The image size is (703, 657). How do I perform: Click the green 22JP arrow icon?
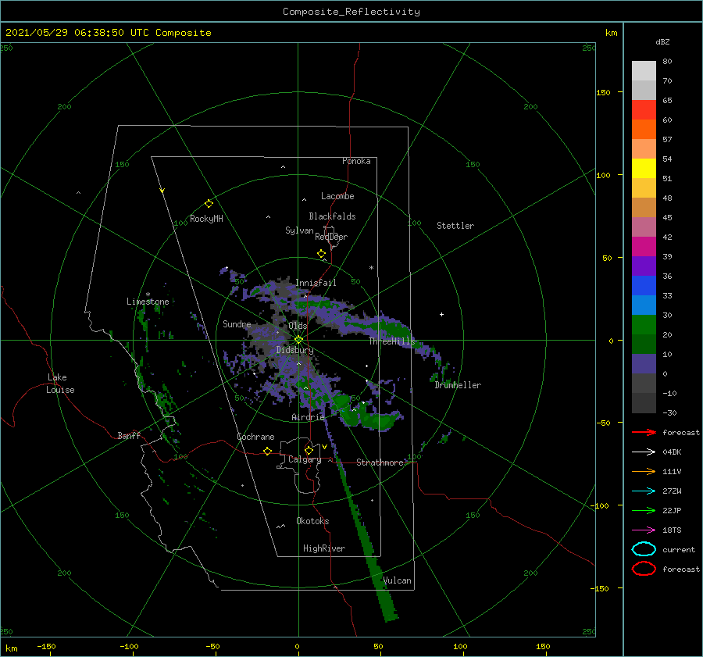click(644, 510)
